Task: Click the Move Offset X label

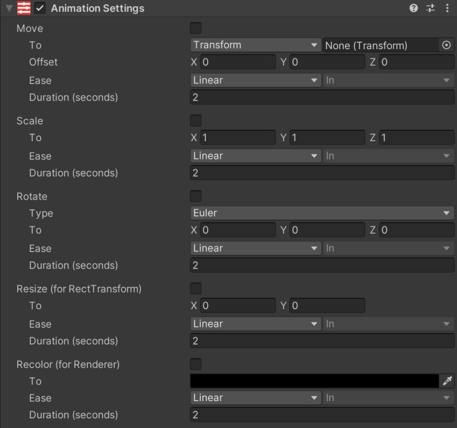Action: point(194,62)
